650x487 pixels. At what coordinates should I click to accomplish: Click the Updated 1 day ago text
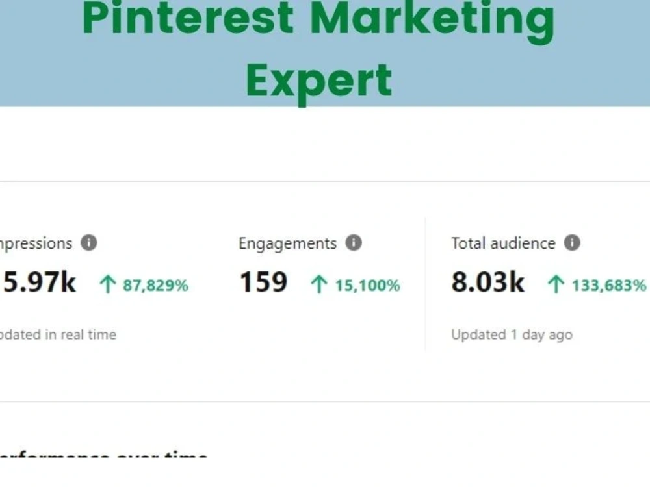click(x=512, y=334)
